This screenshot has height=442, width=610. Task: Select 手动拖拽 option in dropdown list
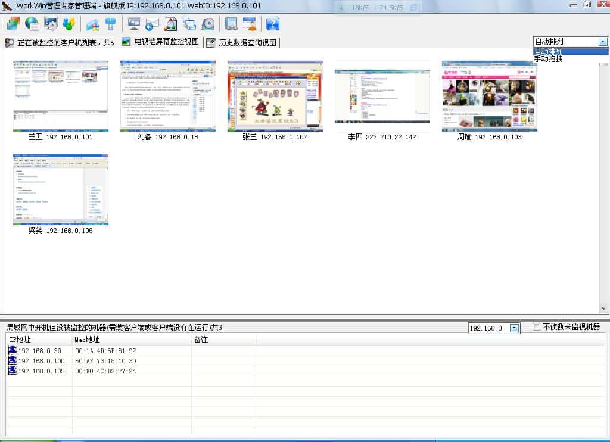pyautogui.click(x=571, y=59)
